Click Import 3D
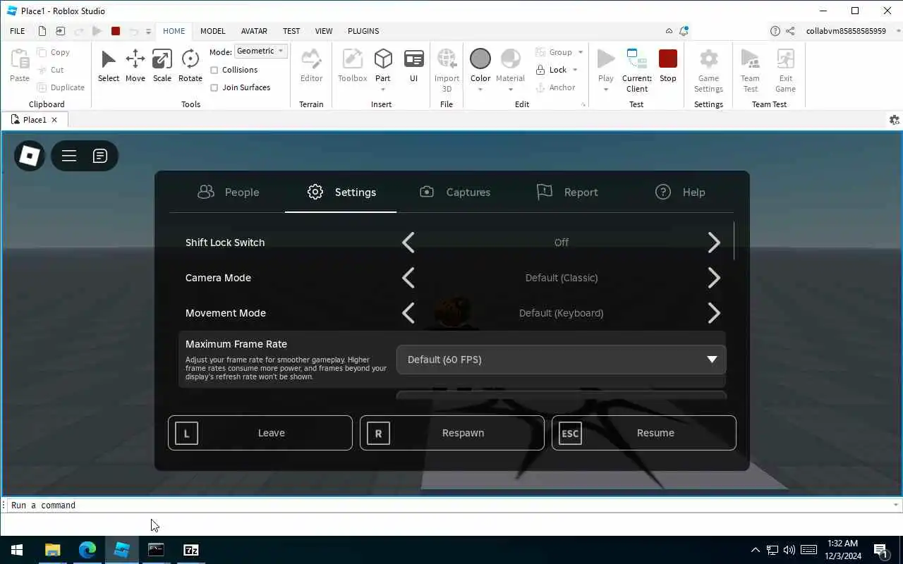Image resolution: width=903 pixels, height=564 pixels. (x=447, y=70)
